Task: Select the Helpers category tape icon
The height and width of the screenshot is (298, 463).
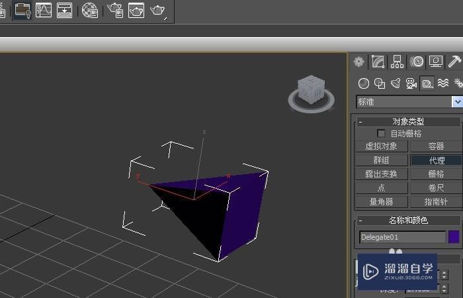Action: (x=427, y=83)
